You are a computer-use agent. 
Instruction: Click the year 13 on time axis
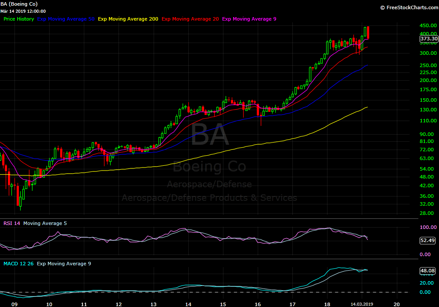(153, 304)
